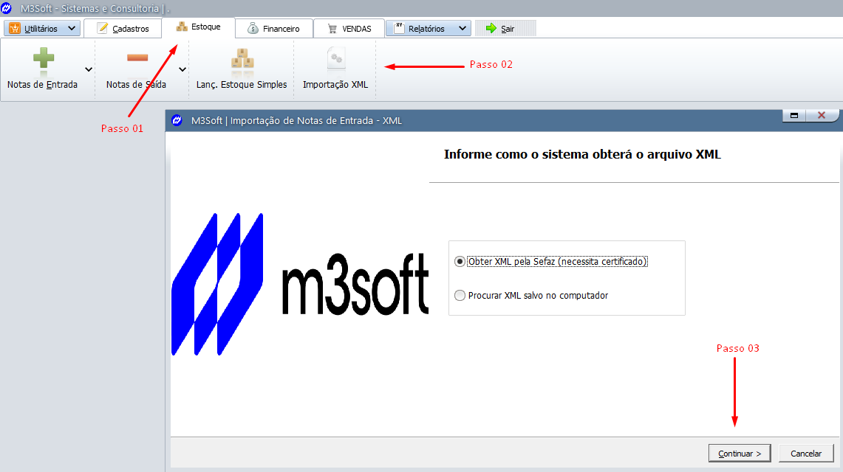This screenshot has width=843, height=472.
Task: Minimize the Importação de Notas dialog
Action: [794, 115]
